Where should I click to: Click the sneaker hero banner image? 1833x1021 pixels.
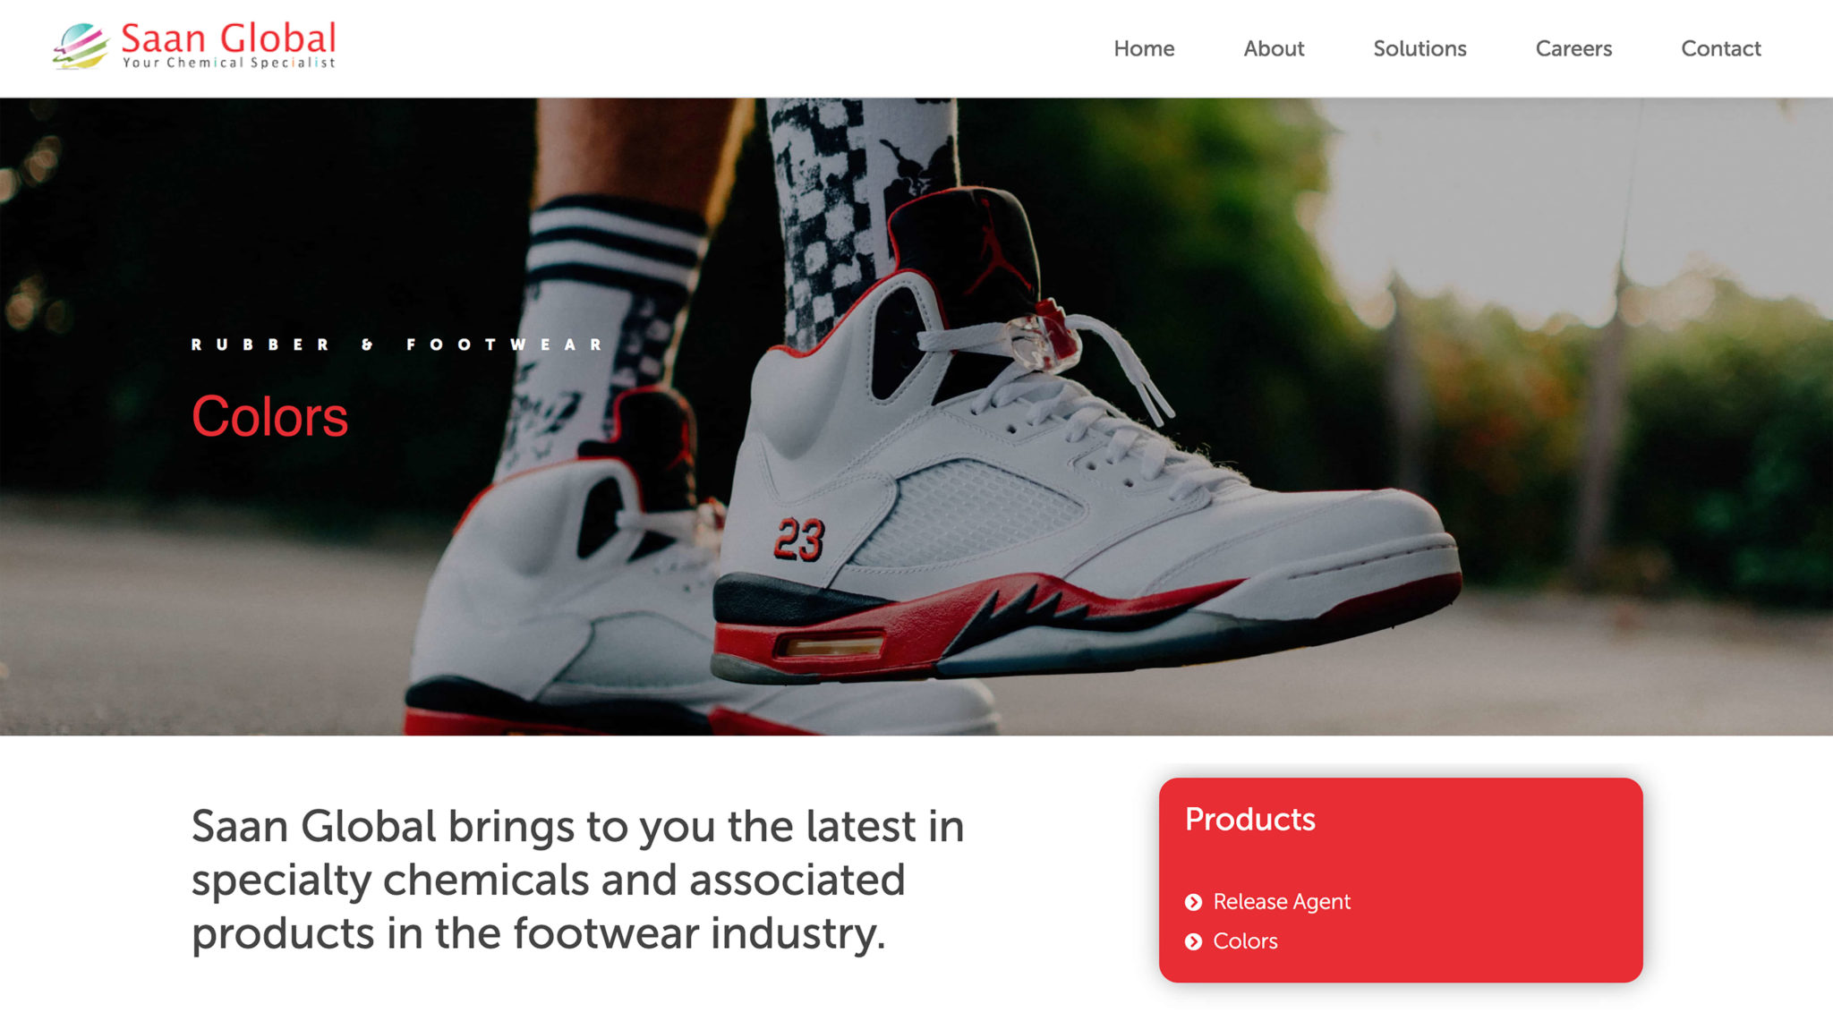[916, 417]
